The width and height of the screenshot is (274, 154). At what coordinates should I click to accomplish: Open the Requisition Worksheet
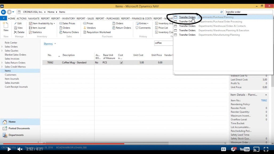(x=97, y=32)
